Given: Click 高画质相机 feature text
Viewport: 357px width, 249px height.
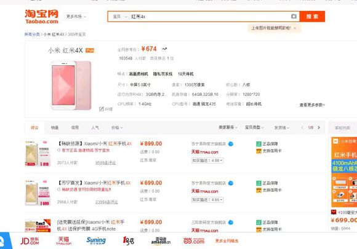Looking at the screenshot, I should (138, 74).
